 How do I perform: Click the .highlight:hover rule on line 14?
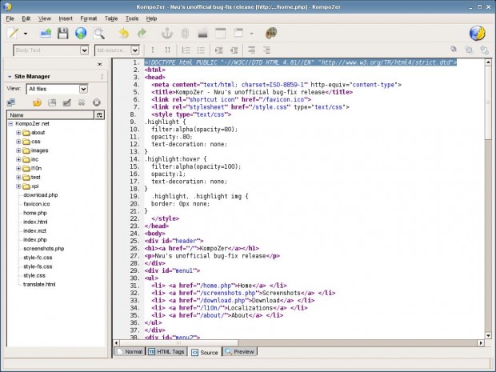click(176, 159)
